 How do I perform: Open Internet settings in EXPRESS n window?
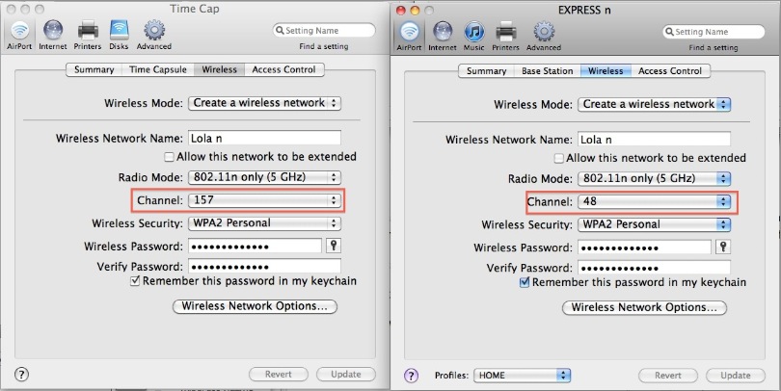pos(443,37)
